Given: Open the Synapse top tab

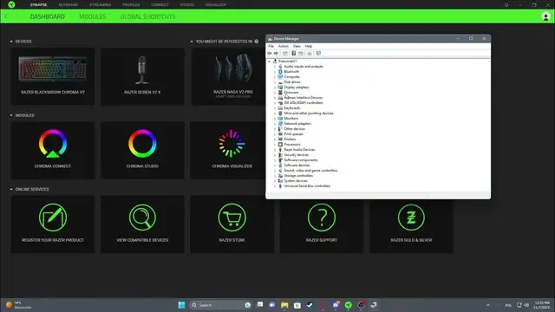Looking at the screenshot, I should click(38, 5).
